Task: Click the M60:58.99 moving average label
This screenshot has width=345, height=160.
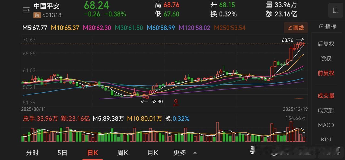Action: click(161, 28)
